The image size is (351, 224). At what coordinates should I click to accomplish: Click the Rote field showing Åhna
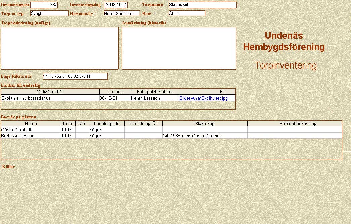point(187,13)
